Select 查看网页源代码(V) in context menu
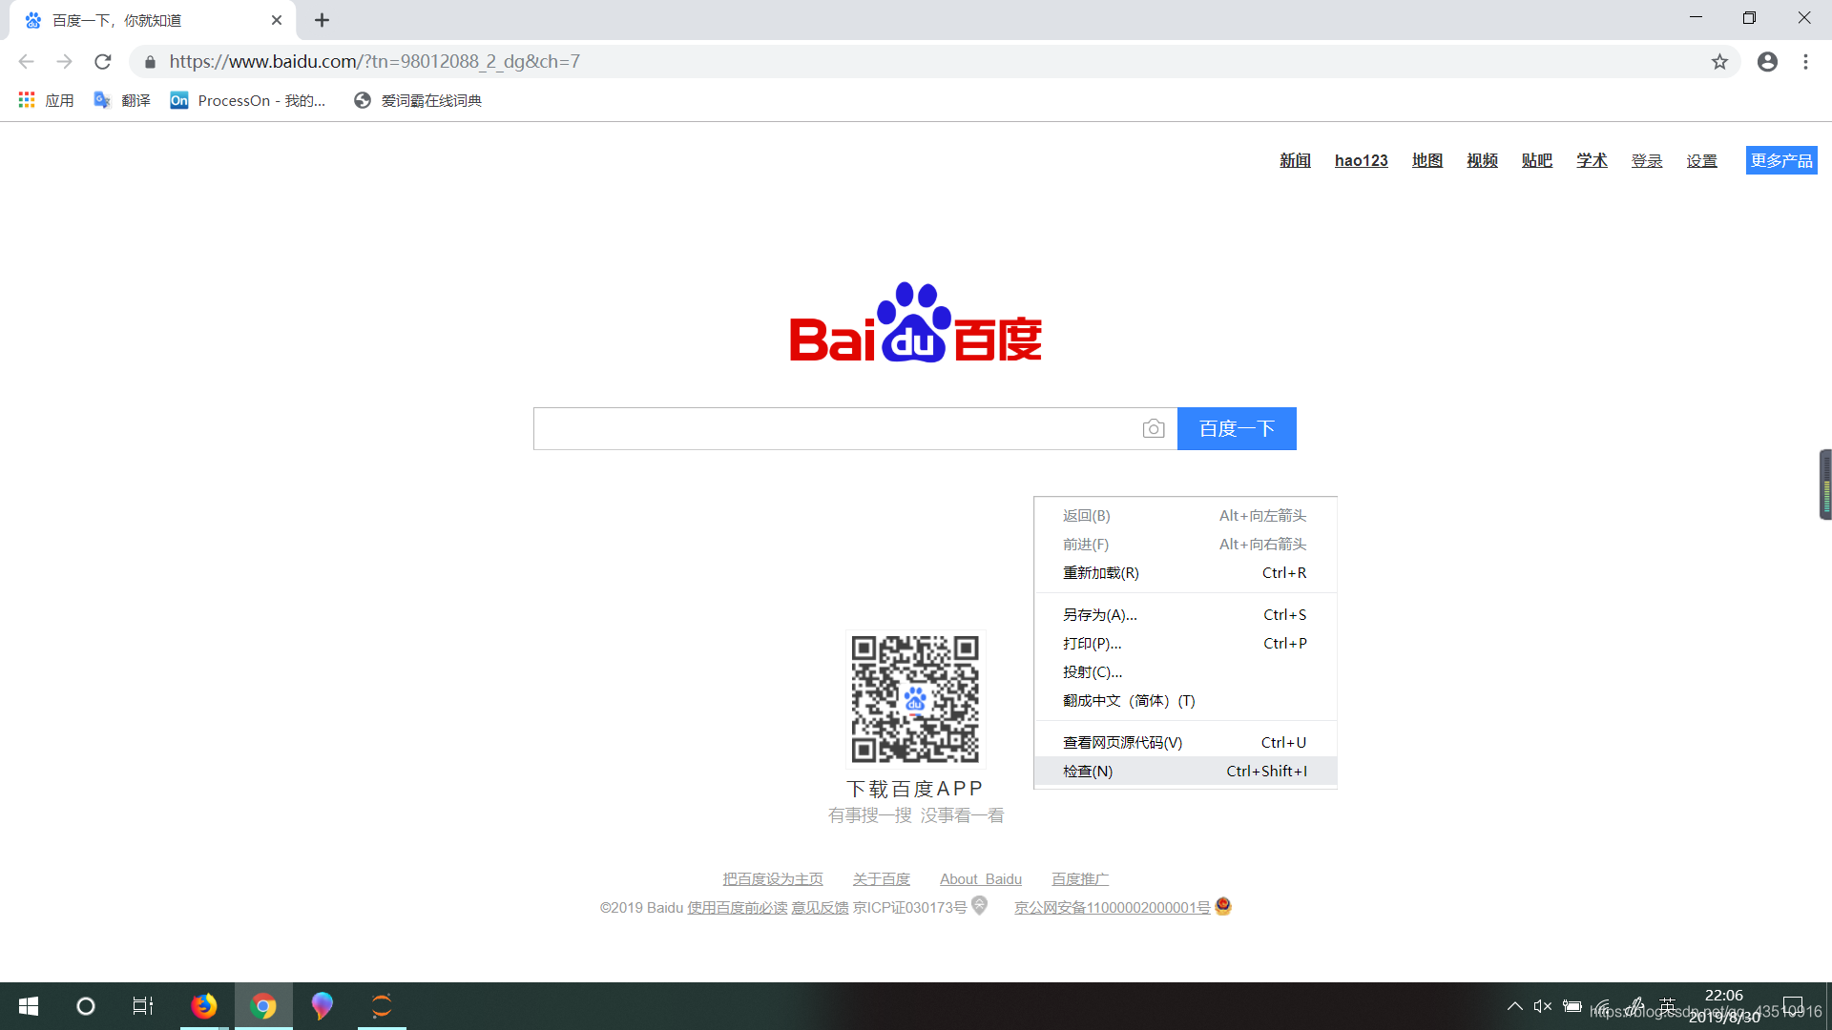 tap(1185, 743)
